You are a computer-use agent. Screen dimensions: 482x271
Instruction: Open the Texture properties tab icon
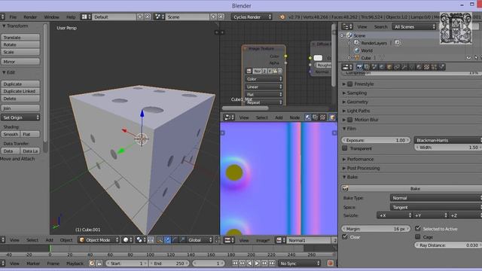pyautogui.click(x=426, y=67)
